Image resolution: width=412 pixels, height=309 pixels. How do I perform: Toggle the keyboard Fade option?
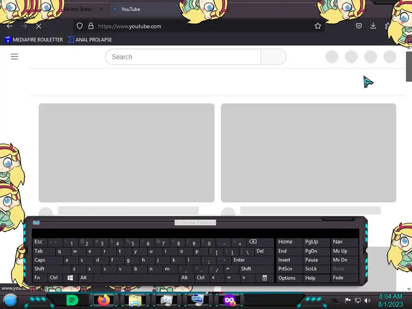(344, 278)
